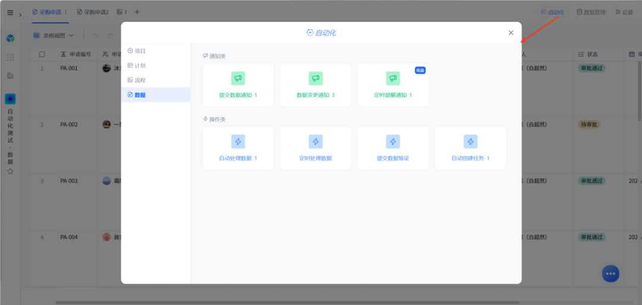Viewport: 642px width, 305px height.
Task: Click the 待审批 status tag
Action: tap(588, 124)
